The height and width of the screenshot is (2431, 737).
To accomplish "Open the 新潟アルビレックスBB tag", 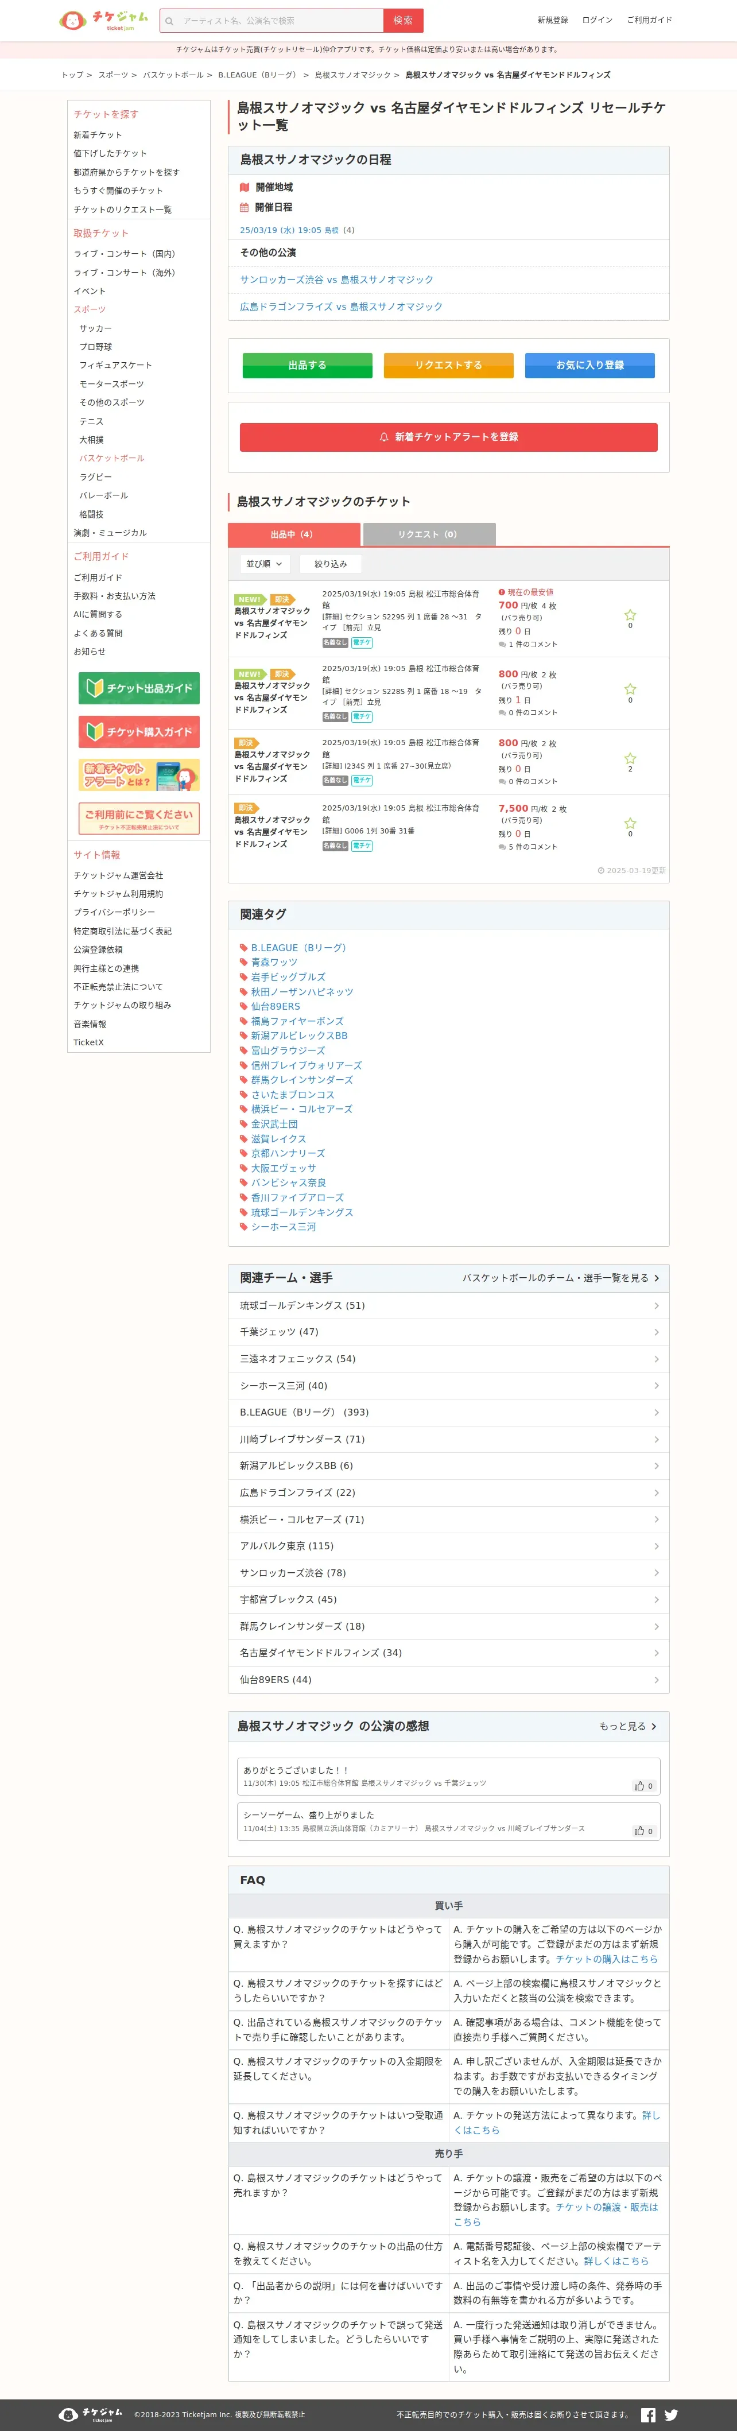I will [x=298, y=1035].
